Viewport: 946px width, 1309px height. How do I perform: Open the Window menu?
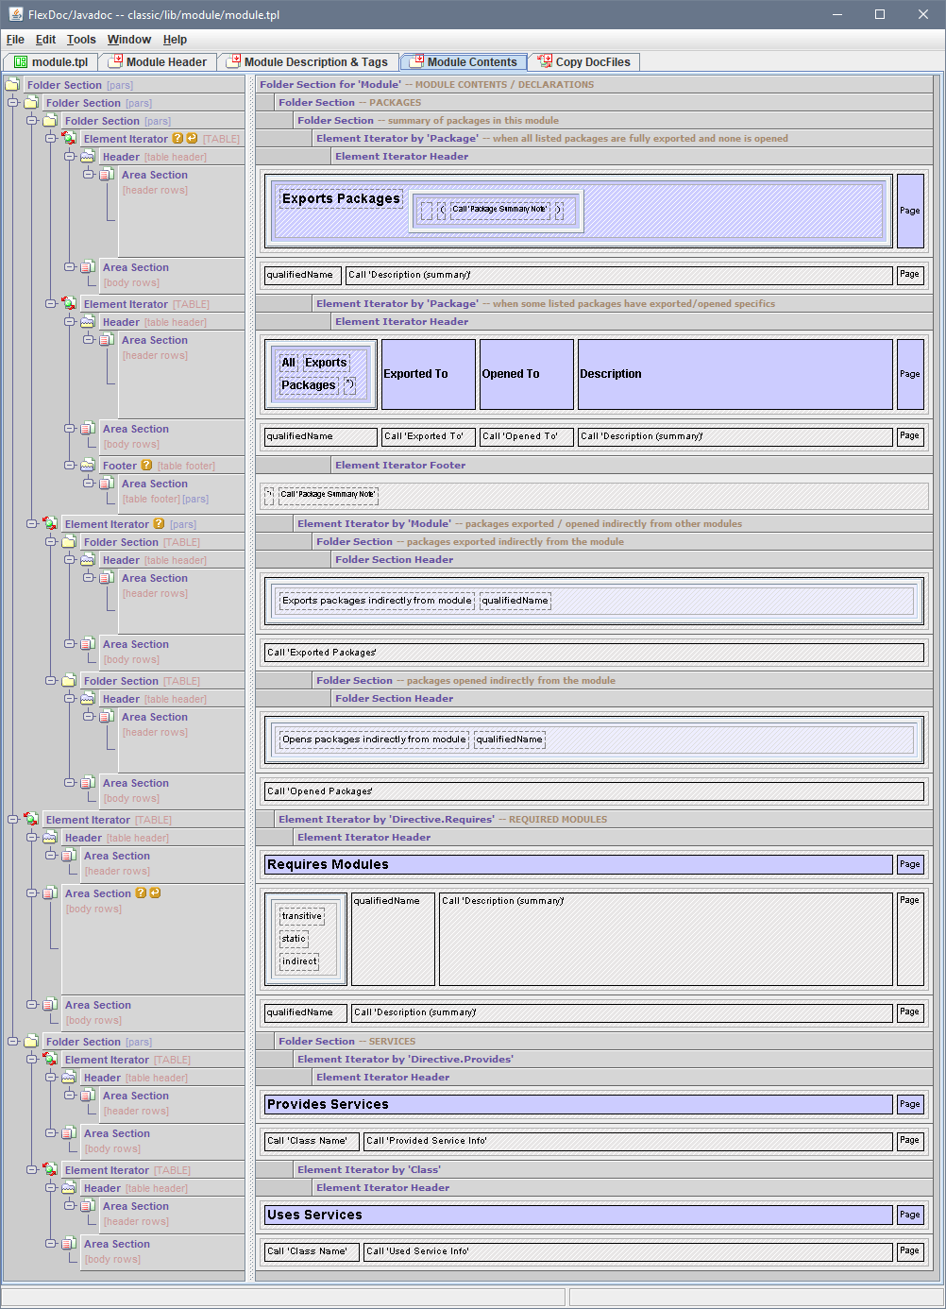pos(128,40)
